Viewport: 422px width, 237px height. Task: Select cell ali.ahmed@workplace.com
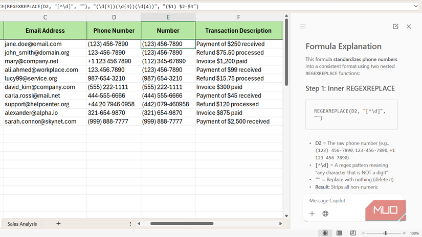click(x=45, y=70)
